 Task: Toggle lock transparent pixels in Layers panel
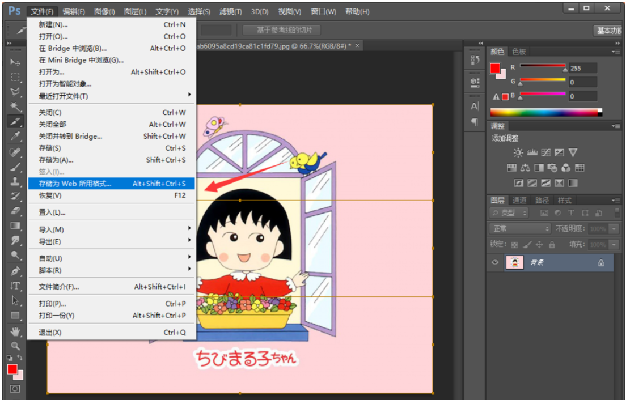point(514,245)
